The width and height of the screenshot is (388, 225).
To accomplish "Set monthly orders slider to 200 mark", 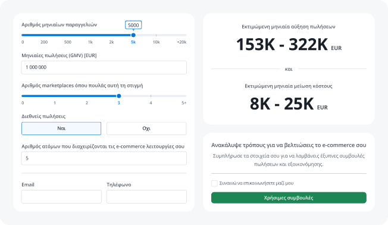I will point(44,35).
